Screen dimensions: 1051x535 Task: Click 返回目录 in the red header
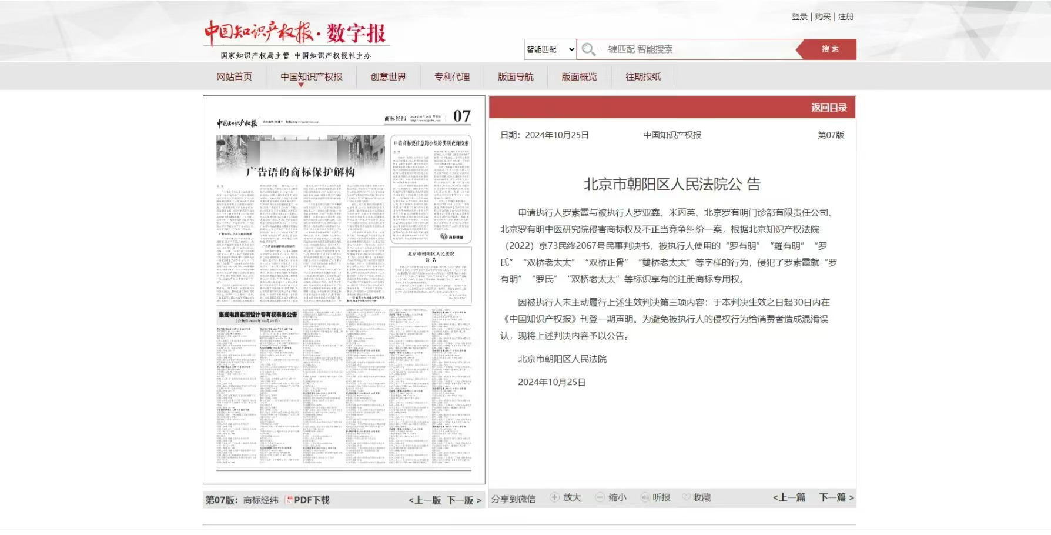pos(829,108)
